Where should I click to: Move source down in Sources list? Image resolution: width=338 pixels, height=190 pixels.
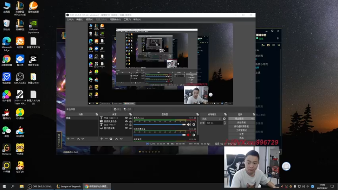(121, 139)
